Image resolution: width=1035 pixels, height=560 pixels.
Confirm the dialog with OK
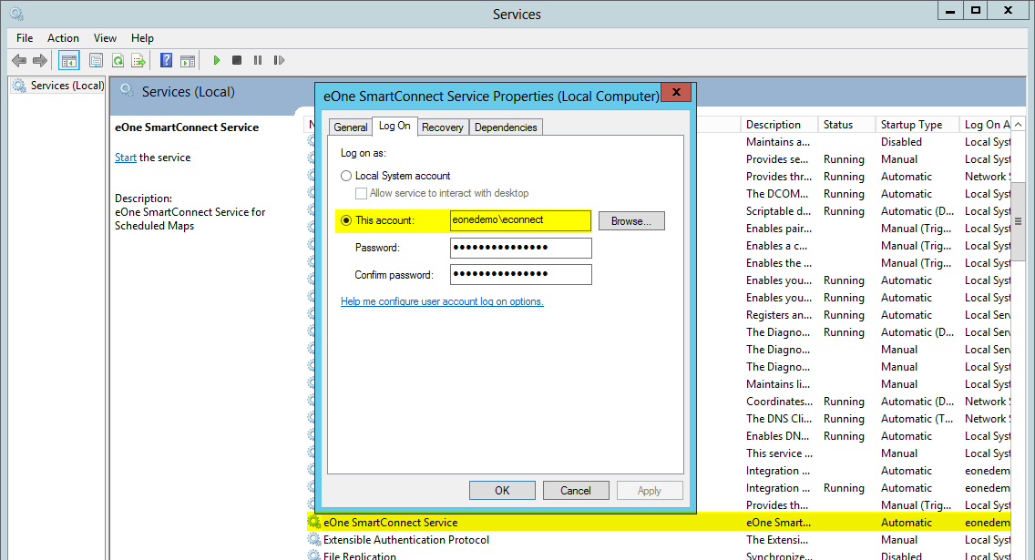pos(502,490)
